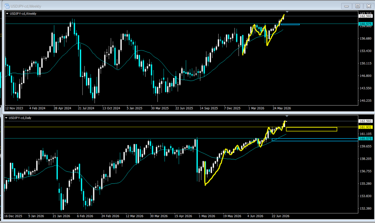Select the blue rectangle object on Daily chart

315,140
